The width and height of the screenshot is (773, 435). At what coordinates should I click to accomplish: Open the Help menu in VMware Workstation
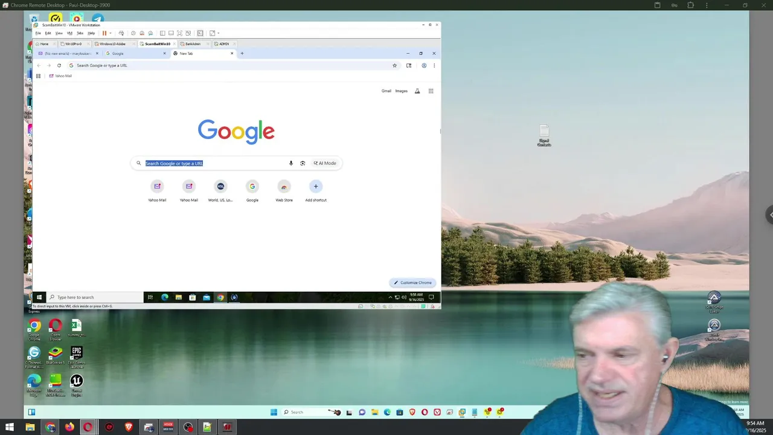pos(91,33)
